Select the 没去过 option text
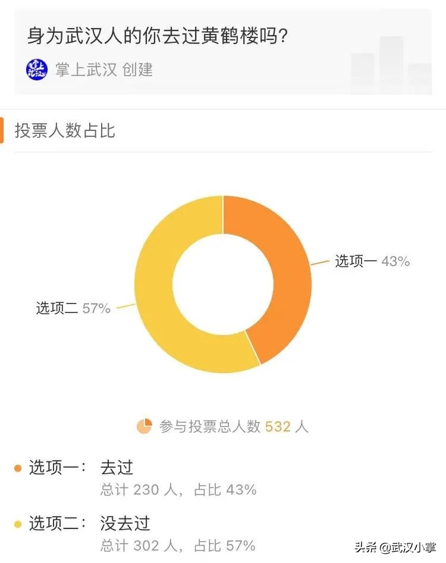The image size is (446, 563). coord(125,524)
